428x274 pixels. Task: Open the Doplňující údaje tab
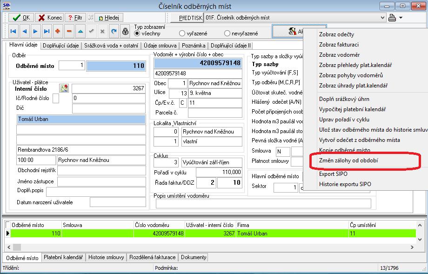click(61, 46)
